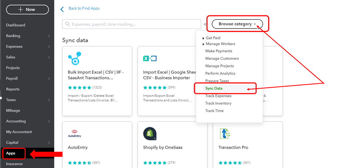
Task: Click the plus icon in New button
Action: click(x=21, y=10)
